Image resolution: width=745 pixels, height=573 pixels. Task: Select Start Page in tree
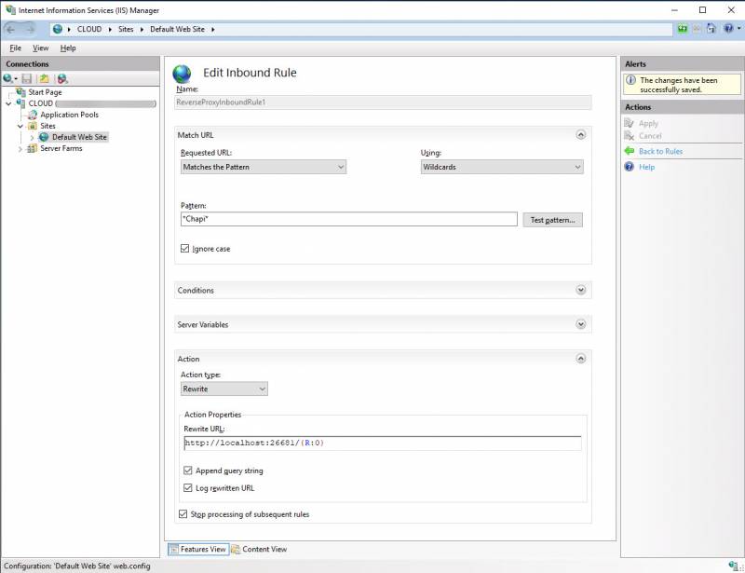pos(45,92)
